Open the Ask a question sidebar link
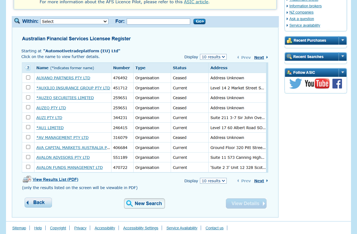The width and height of the screenshot is (357, 234). click(302, 19)
